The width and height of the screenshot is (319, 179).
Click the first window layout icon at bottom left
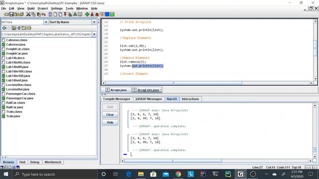click(2, 167)
